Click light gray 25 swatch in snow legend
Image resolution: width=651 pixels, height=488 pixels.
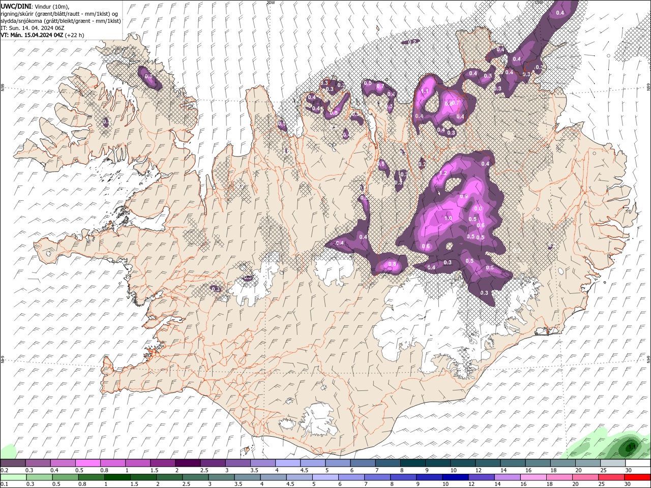tap(613, 463)
